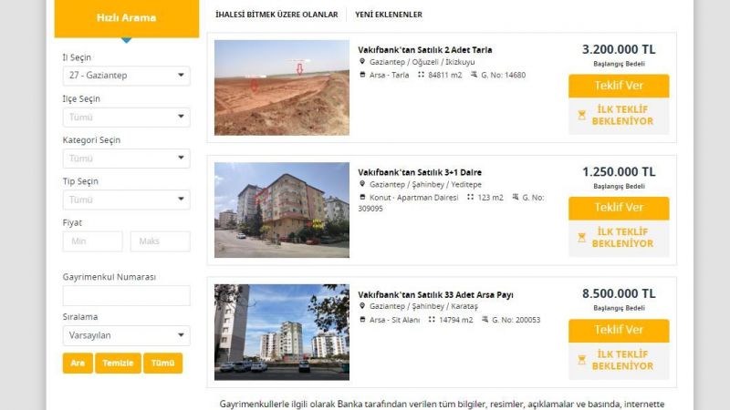The width and height of the screenshot is (730, 410).
Task: Click the Hızlı Arama header
Action: coord(126,18)
